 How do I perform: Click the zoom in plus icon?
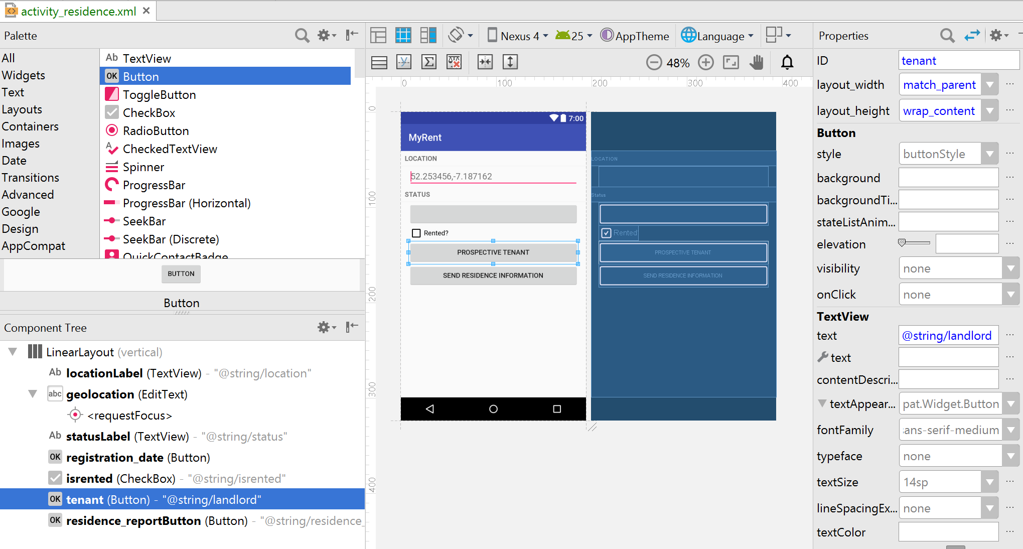(x=706, y=63)
